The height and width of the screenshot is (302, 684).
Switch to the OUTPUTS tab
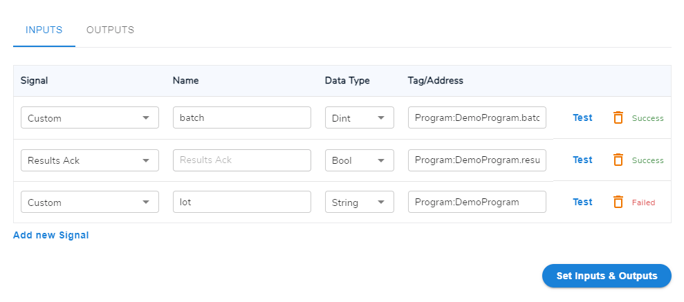coord(111,30)
